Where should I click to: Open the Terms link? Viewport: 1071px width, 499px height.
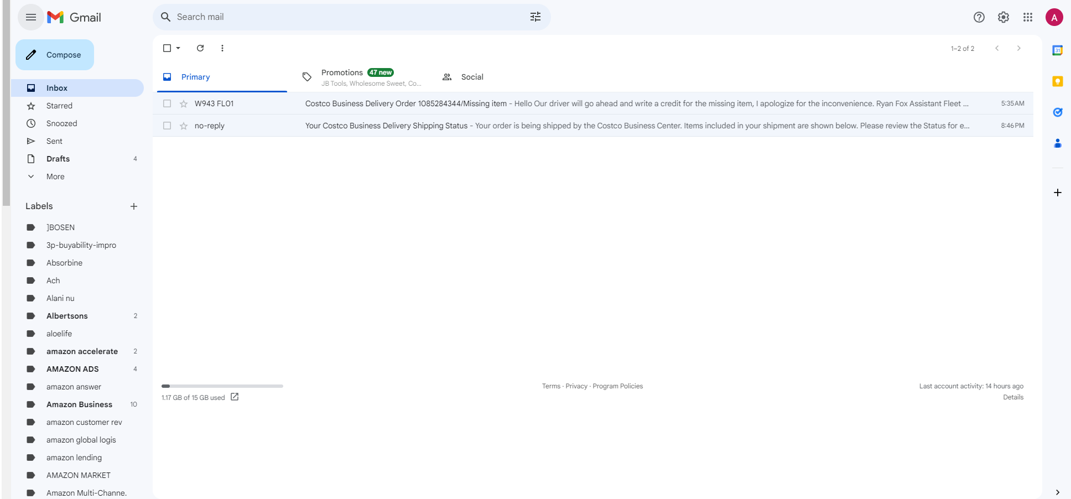point(551,386)
